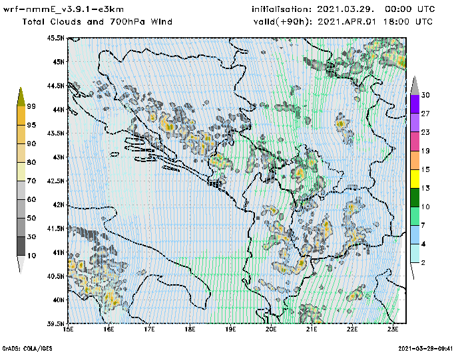Click the '15E' longitude axis label
Screen dimensions: 466x352
(x=68, y=329)
